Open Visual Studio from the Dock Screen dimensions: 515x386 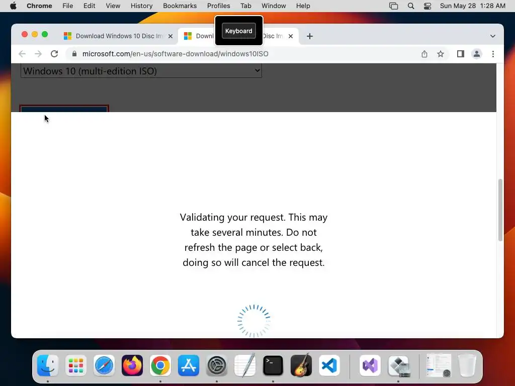click(x=370, y=365)
